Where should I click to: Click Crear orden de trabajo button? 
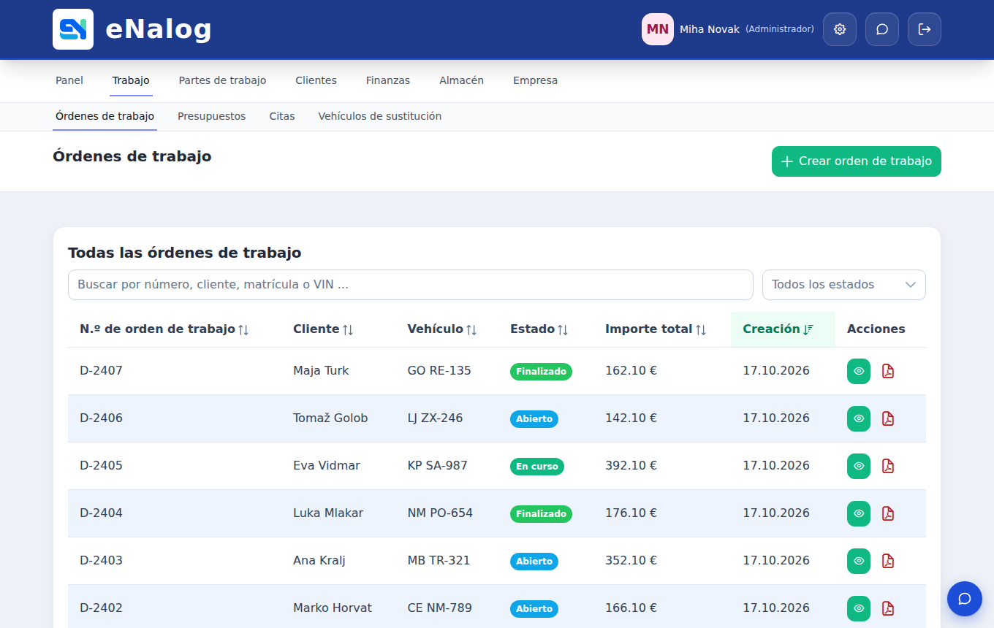[857, 161]
